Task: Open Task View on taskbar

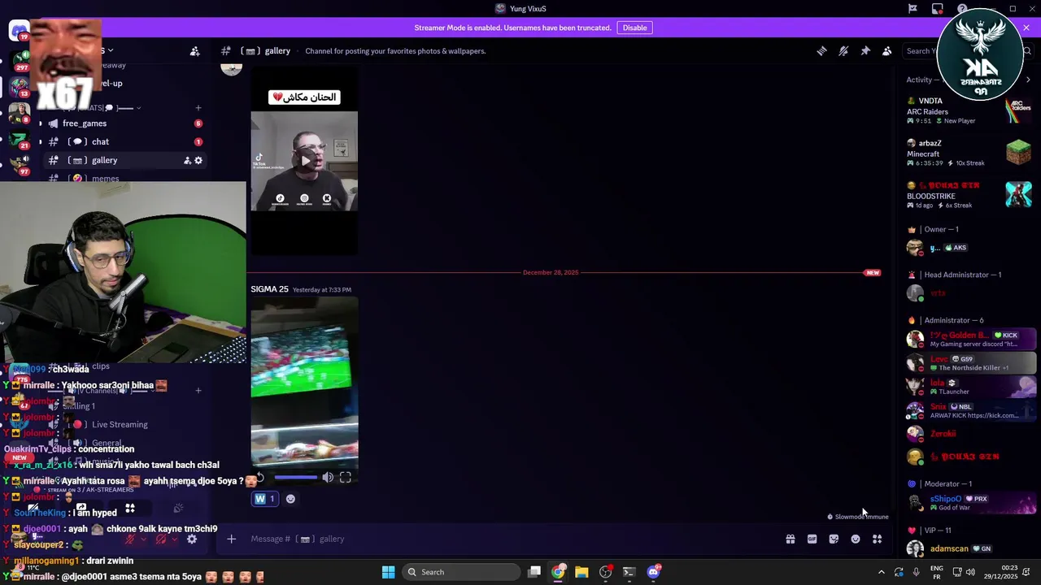Action: click(534, 572)
